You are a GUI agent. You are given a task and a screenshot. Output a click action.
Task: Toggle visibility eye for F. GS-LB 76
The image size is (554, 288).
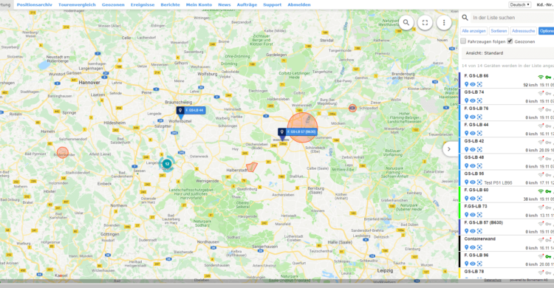[473, 117]
